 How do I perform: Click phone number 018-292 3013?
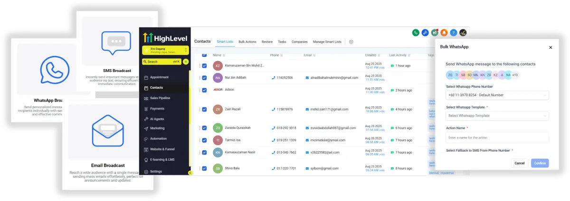pos(287,128)
